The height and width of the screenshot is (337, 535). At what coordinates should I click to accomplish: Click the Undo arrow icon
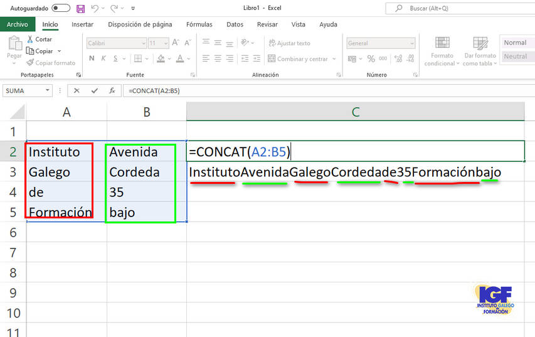point(95,9)
